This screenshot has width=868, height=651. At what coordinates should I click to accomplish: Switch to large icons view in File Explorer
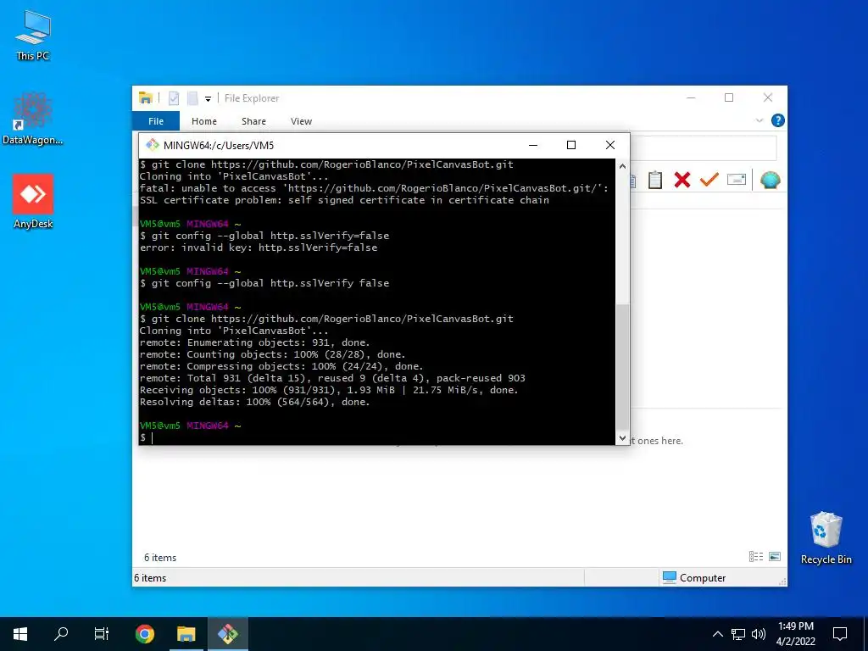775,556
